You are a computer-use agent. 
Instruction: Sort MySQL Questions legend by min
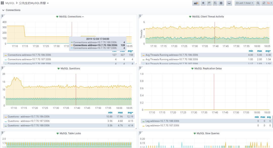110,113
